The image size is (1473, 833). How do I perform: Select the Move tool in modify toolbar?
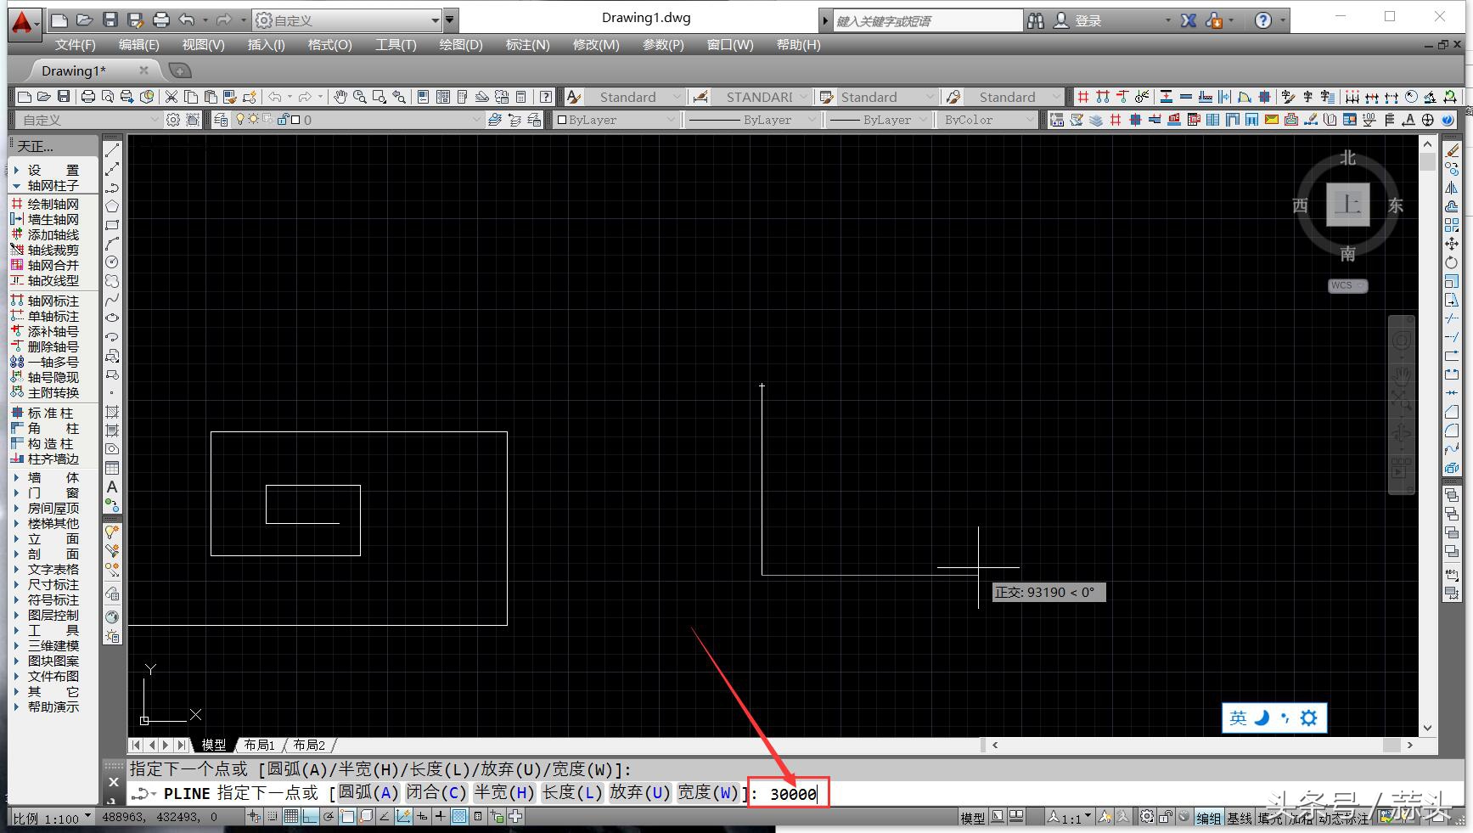click(1452, 244)
